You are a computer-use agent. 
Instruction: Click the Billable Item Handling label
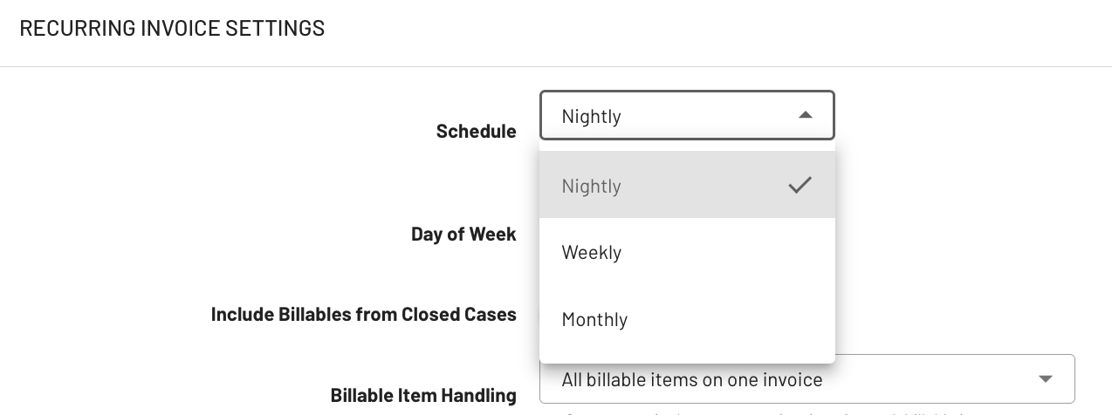423,396
